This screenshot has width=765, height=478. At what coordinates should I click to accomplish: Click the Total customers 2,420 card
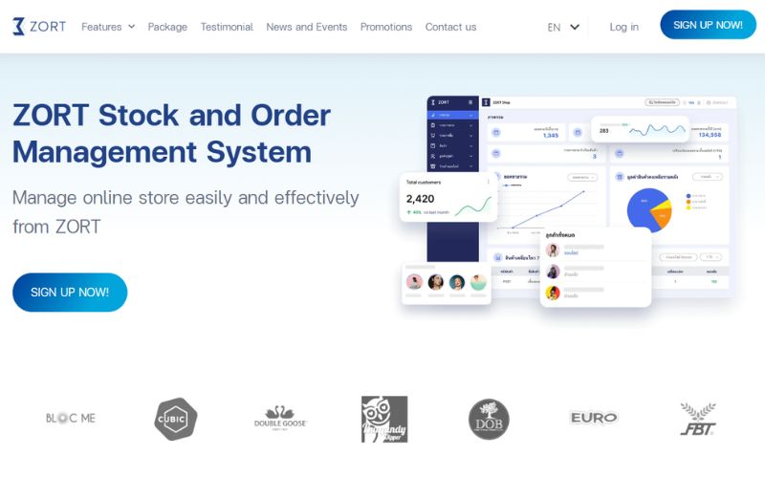point(448,198)
